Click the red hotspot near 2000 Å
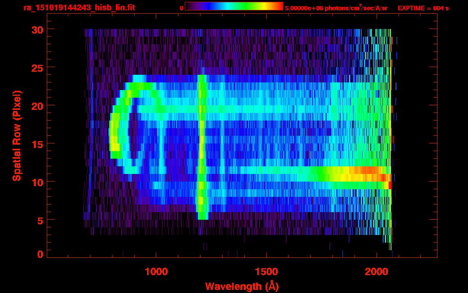Viewport: 468px width, 293px height. [x=390, y=185]
